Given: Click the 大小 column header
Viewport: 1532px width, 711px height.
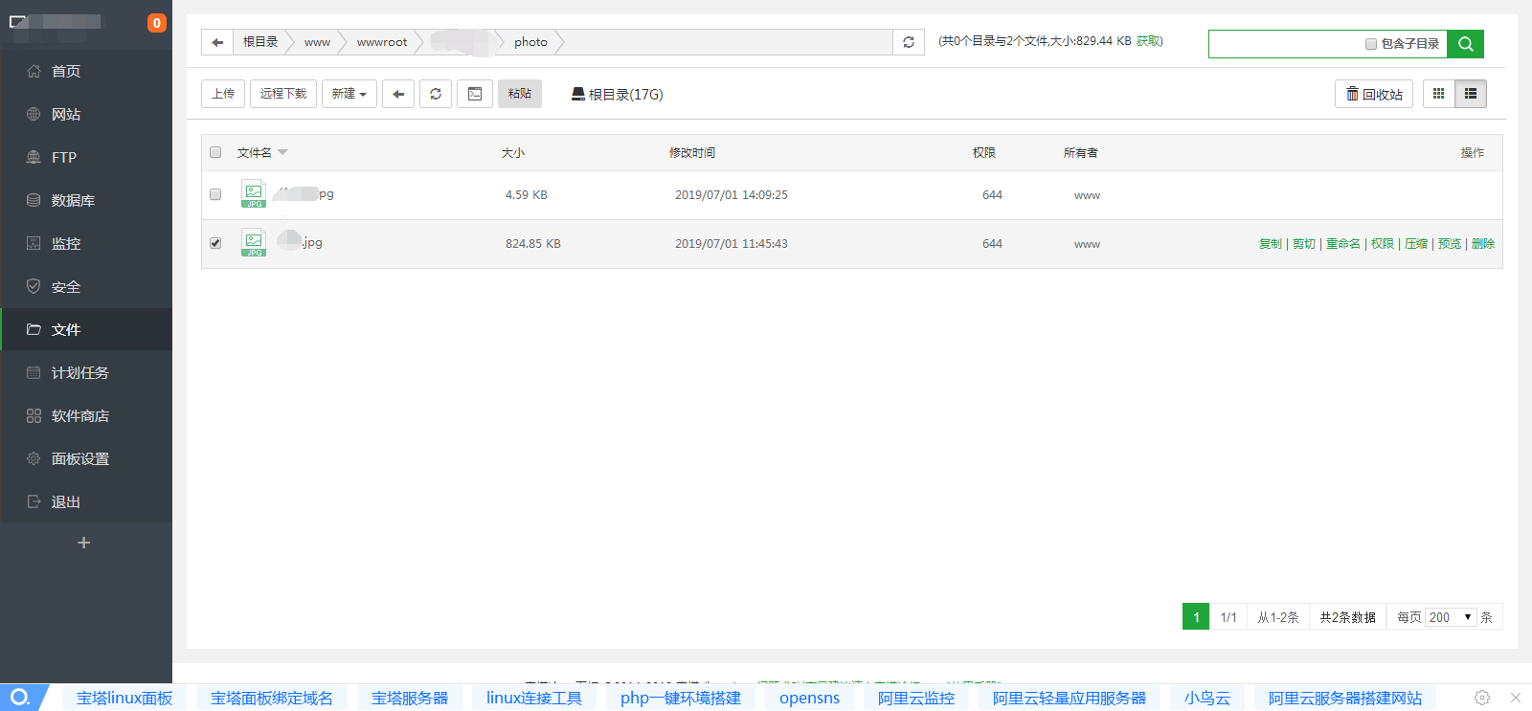Looking at the screenshot, I should point(513,153).
